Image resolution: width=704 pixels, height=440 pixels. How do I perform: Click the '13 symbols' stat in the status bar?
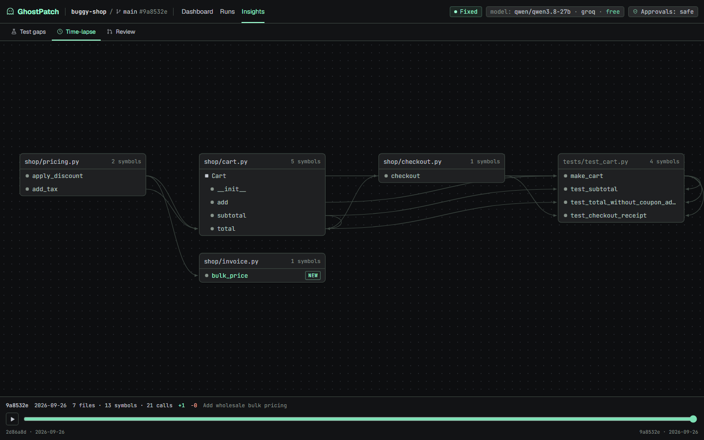coord(121,406)
